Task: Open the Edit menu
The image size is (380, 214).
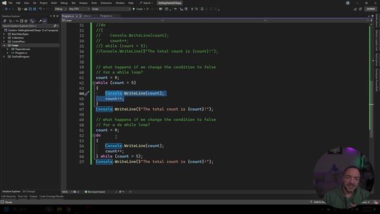Action: click(x=18, y=3)
